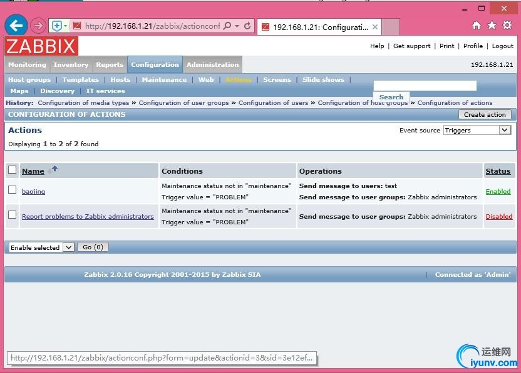Go to Discovery submenu
Image resolution: width=521 pixels, height=373 pixels.
(58, 91)
